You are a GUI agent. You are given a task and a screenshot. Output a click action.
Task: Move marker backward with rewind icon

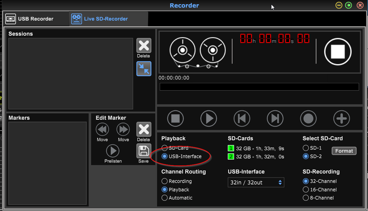(102, 130)
